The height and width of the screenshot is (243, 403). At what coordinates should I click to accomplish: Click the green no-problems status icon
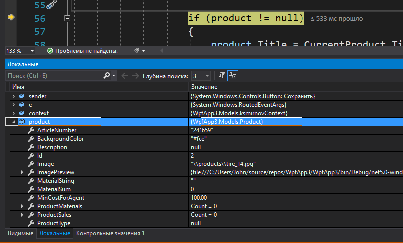tap(50, 51)
